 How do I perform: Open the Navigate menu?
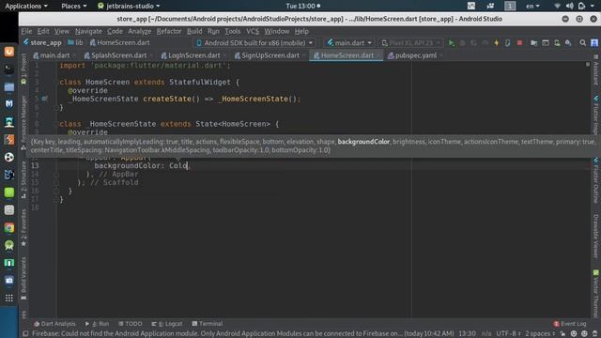(x=88, y=31)
